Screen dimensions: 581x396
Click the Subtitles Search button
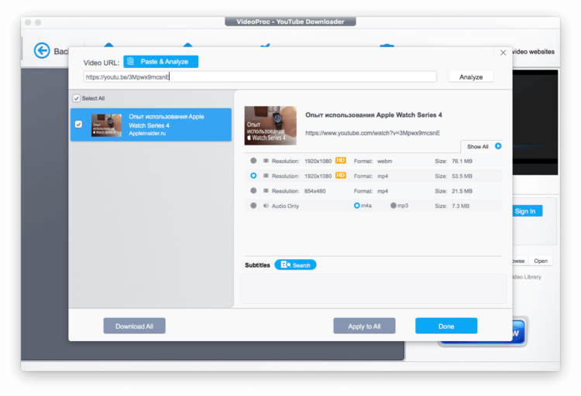[295, 265]
